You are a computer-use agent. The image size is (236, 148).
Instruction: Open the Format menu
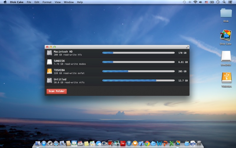tap(47, 2)
